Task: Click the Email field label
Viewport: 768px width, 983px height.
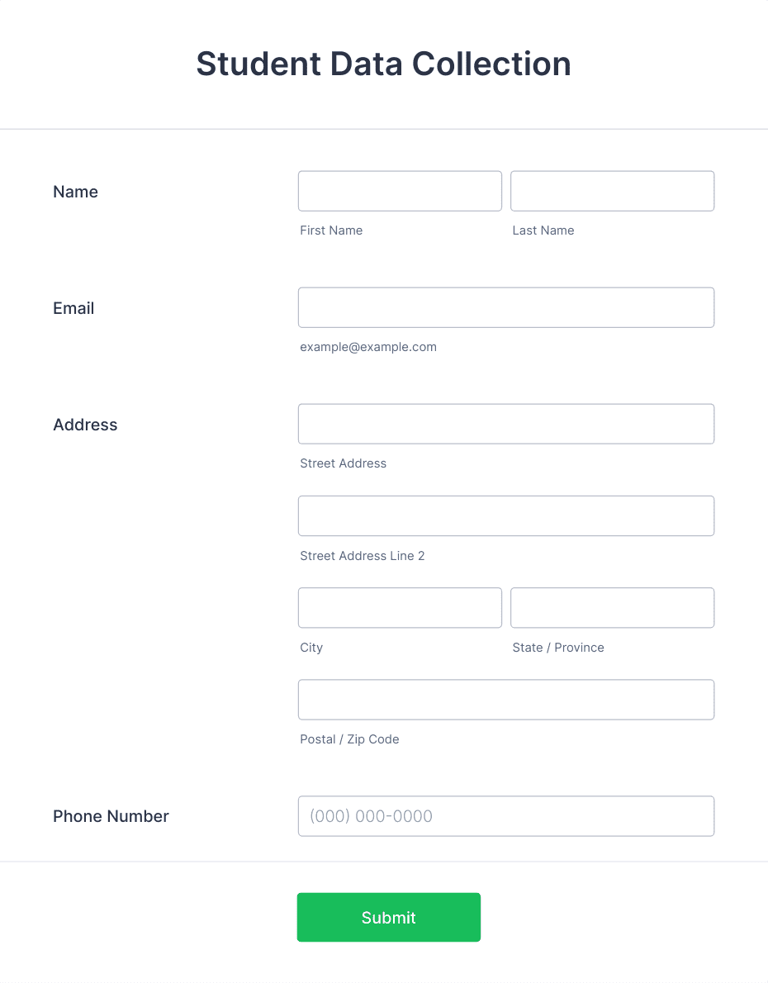Action: [73, 308]
